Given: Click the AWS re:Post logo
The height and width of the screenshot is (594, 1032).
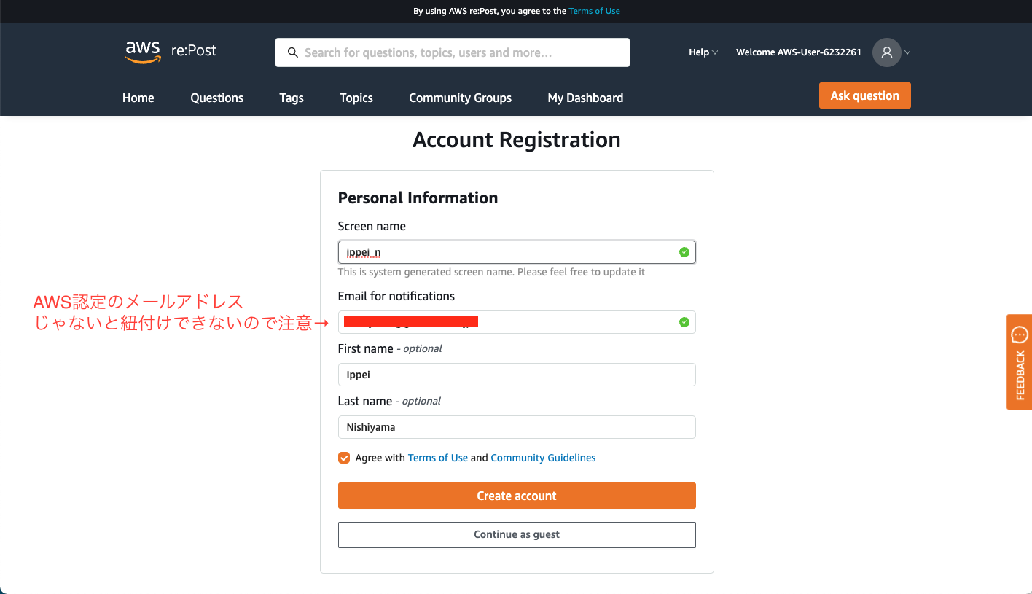Looking at the screenshot, I should pos(171,52).
